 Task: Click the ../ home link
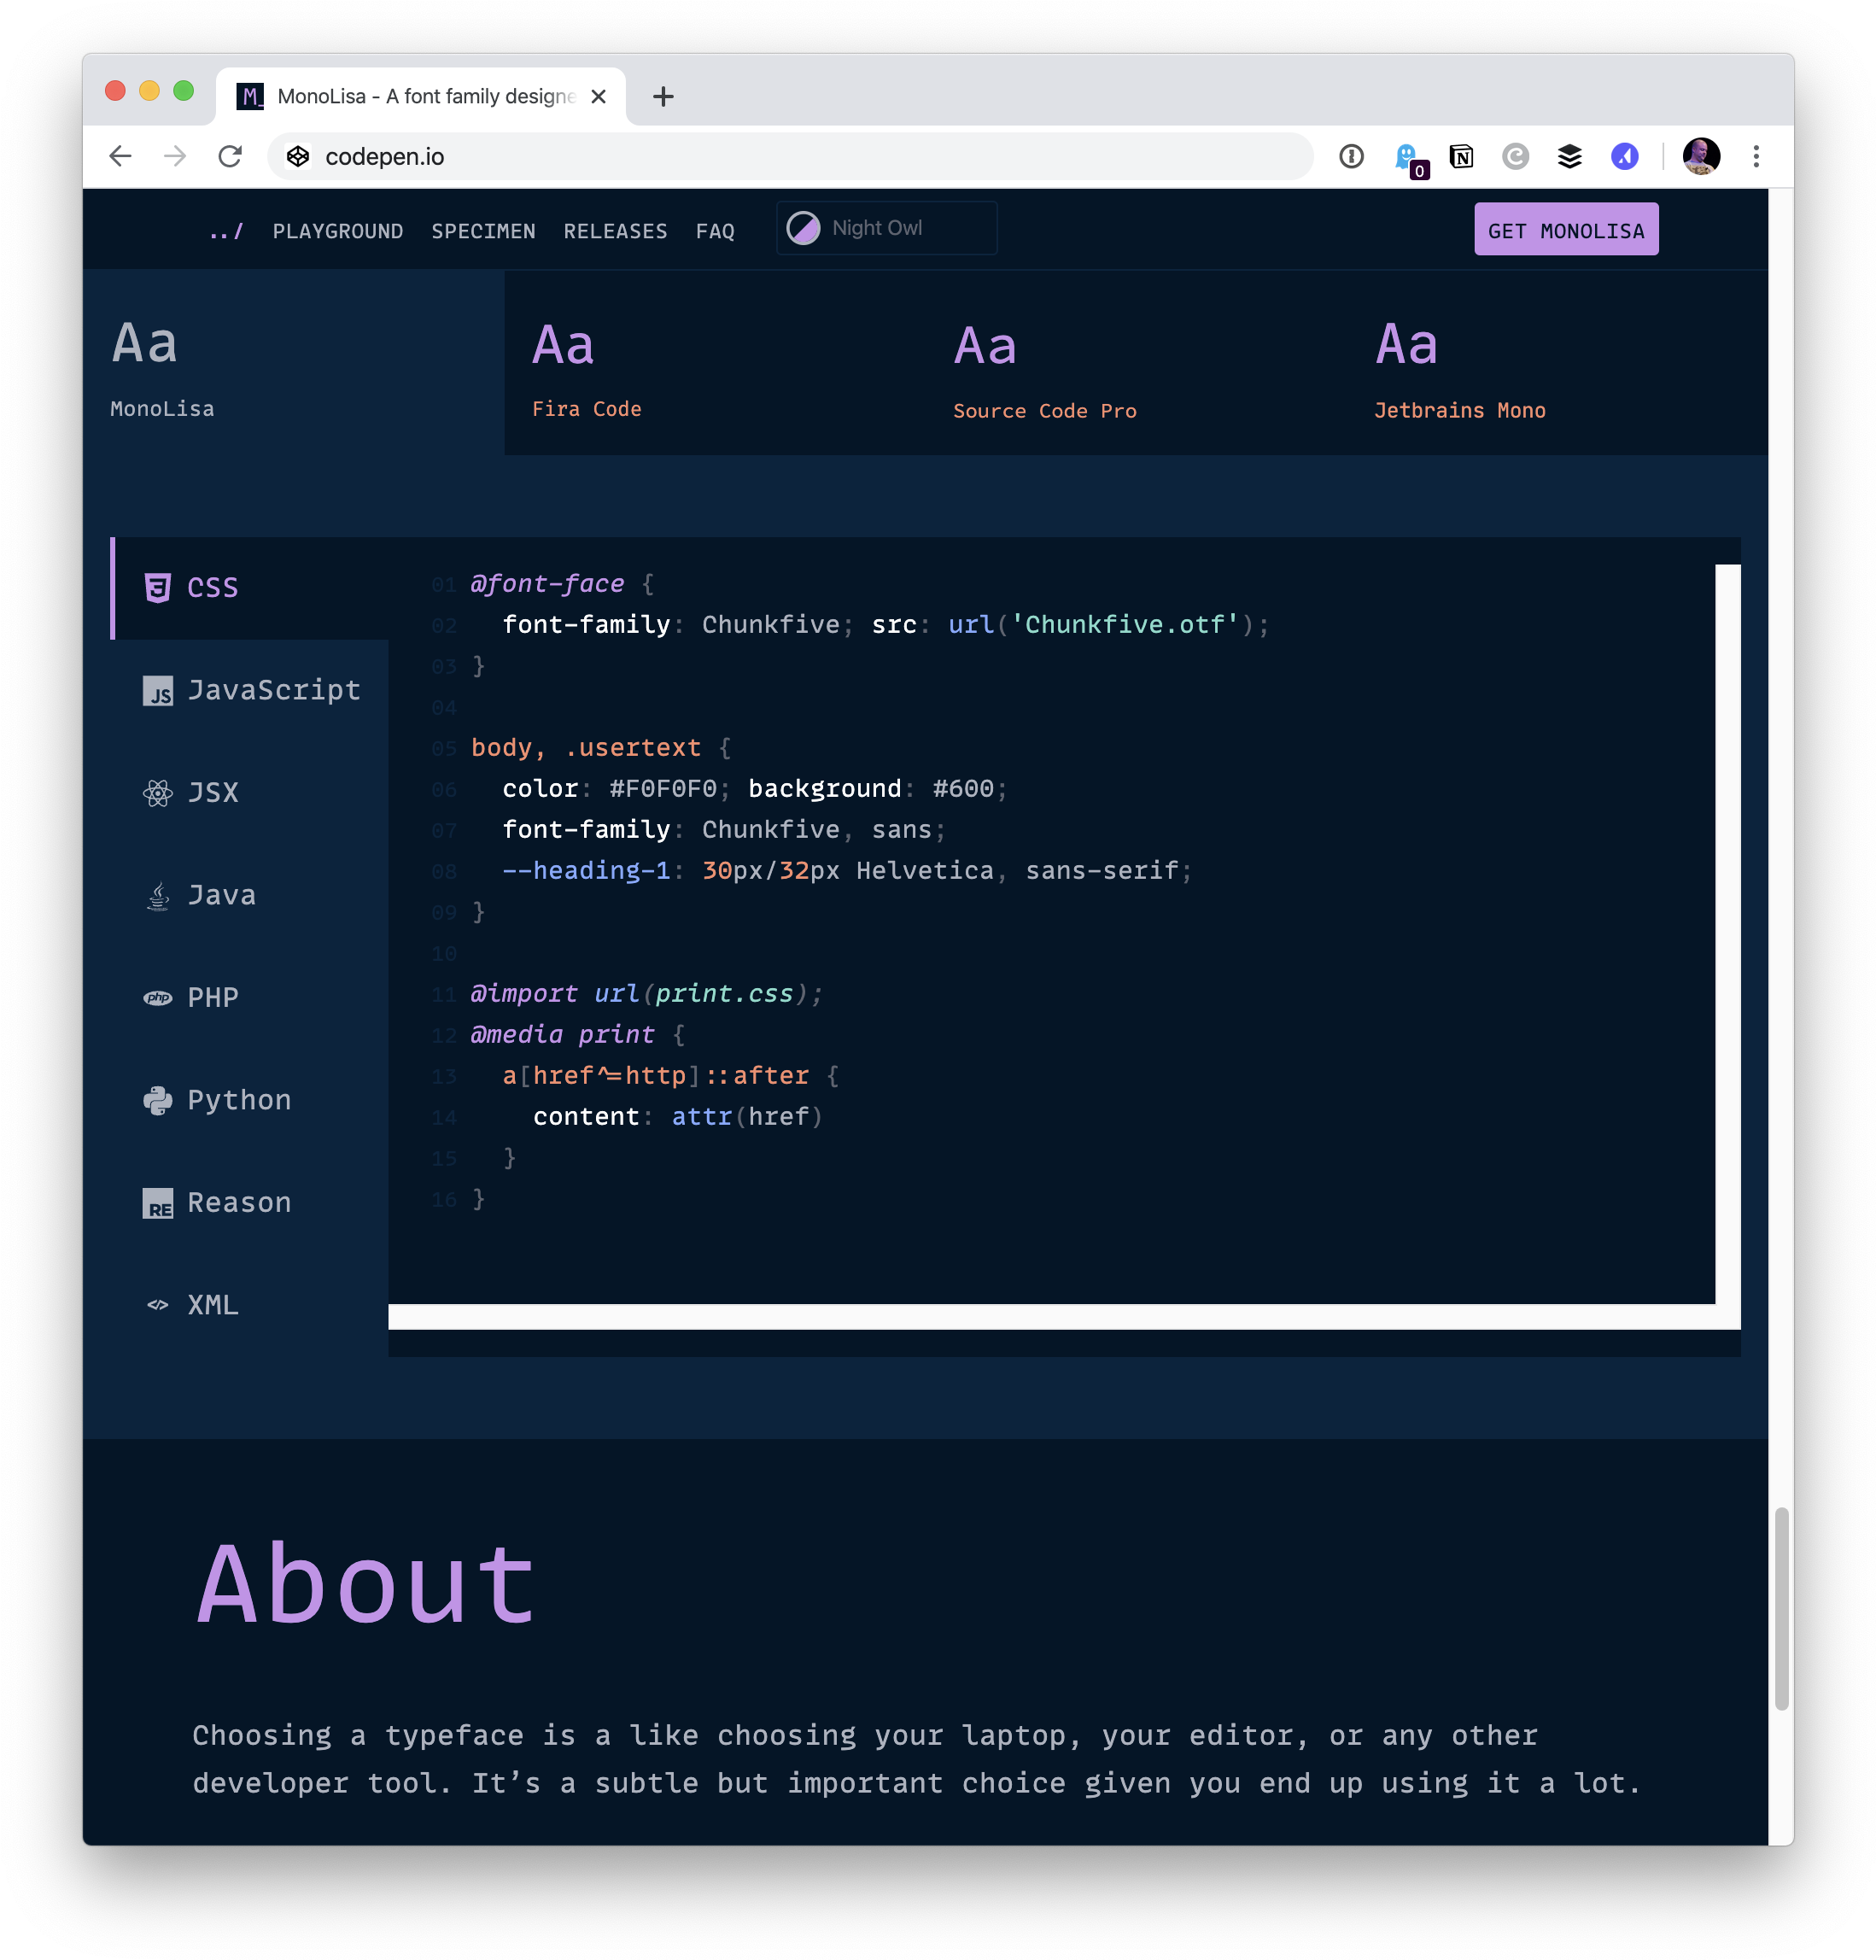coord(226,231)
